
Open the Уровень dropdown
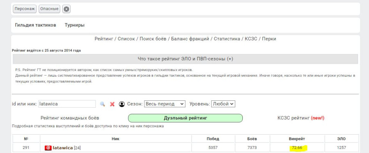point(223,104)
